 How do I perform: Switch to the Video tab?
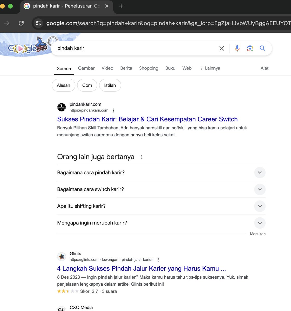[107, 68]
